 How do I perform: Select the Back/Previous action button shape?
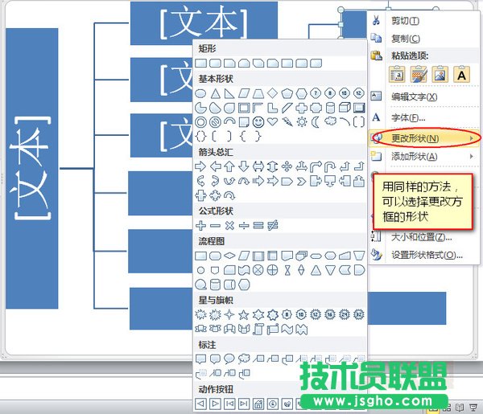(200, 404)
